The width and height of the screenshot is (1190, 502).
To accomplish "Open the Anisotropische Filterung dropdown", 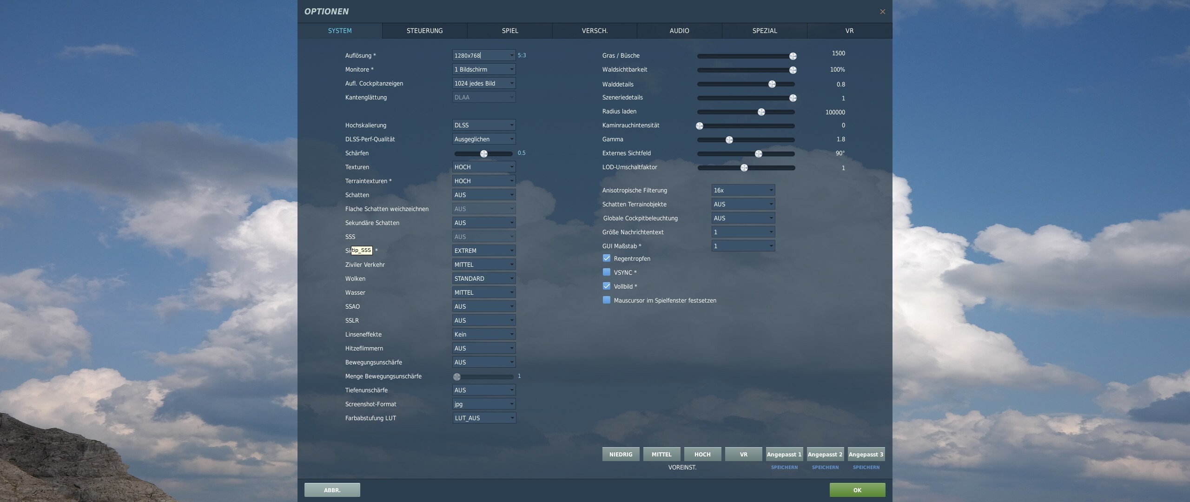I will [743, 190].
